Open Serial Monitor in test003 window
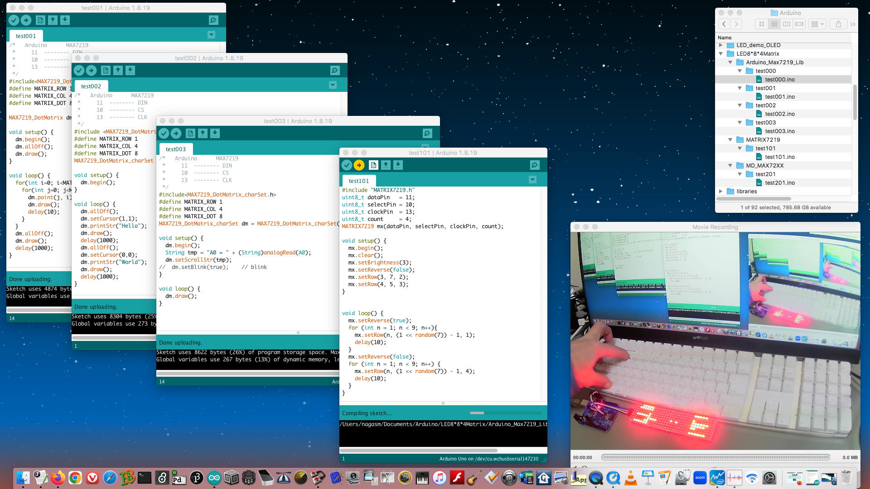 click(427, 134)
